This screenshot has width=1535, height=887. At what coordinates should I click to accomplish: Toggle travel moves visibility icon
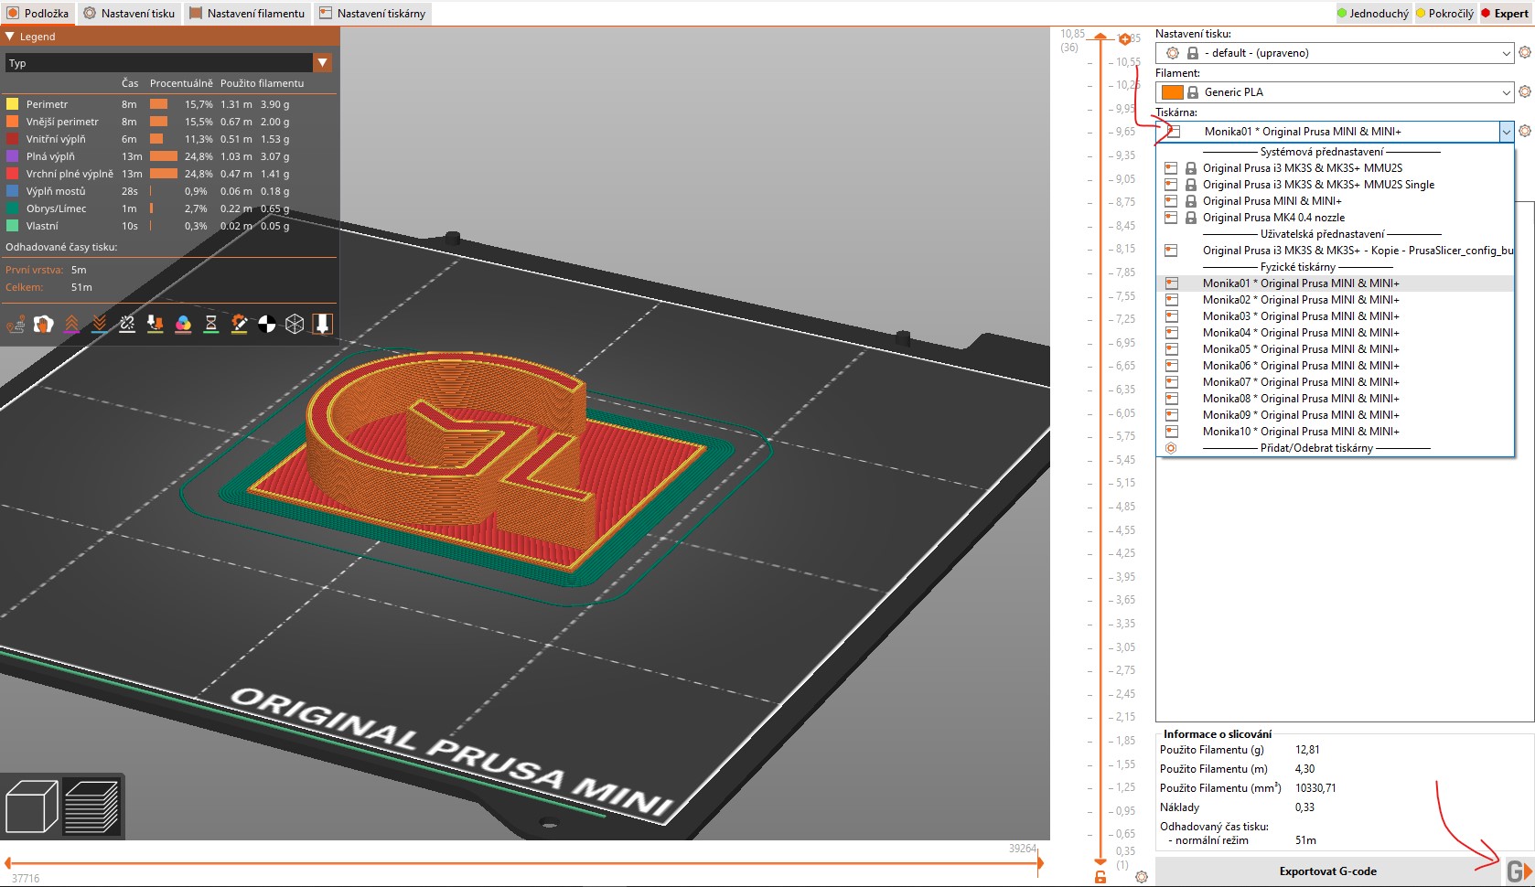[16, 324]
